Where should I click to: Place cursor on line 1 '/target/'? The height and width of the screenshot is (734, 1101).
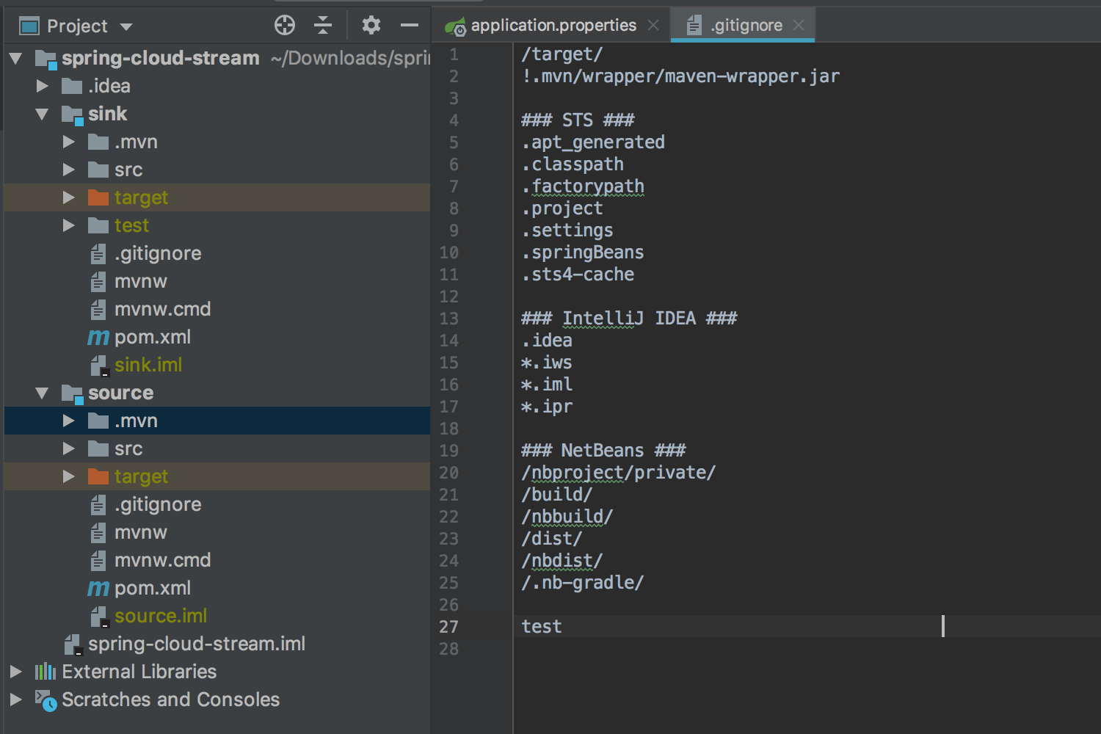562,54
